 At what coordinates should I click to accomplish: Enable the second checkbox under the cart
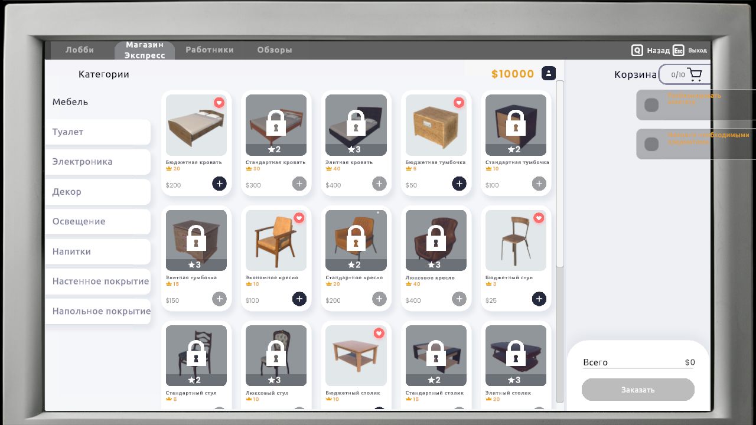tap(651, 144)
